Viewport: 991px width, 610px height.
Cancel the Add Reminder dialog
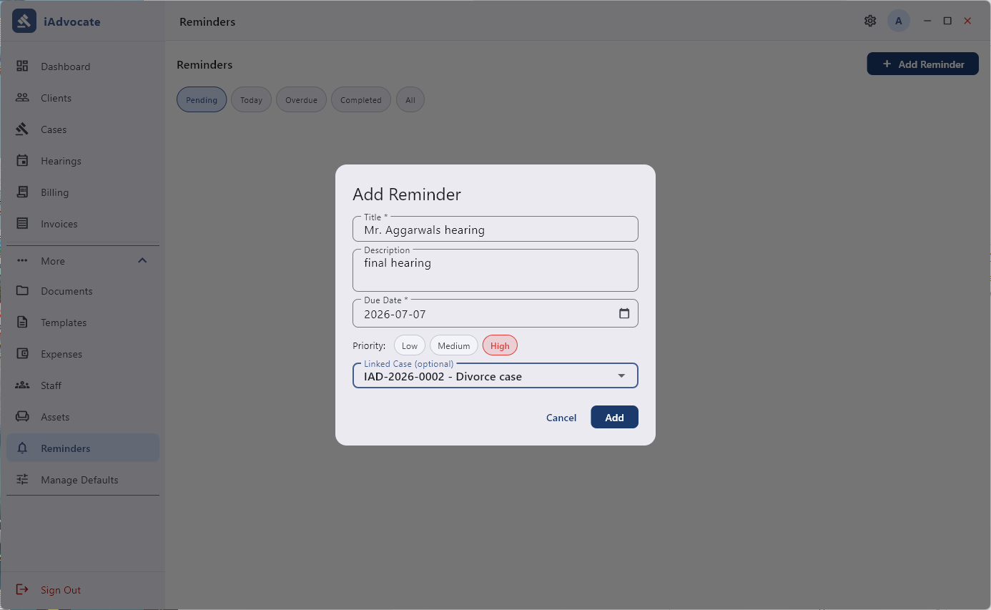pyautogui.click(x=561, y=417)
